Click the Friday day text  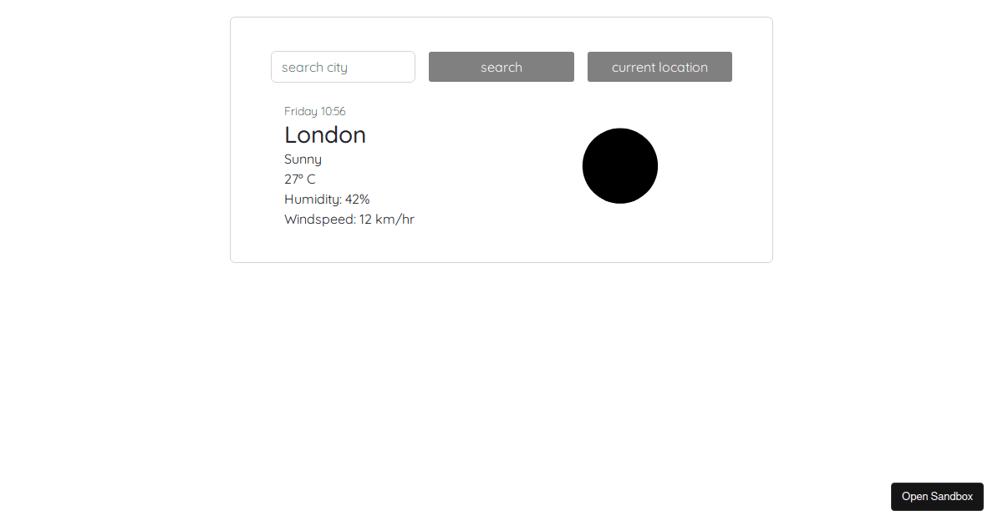click(301, 111)
